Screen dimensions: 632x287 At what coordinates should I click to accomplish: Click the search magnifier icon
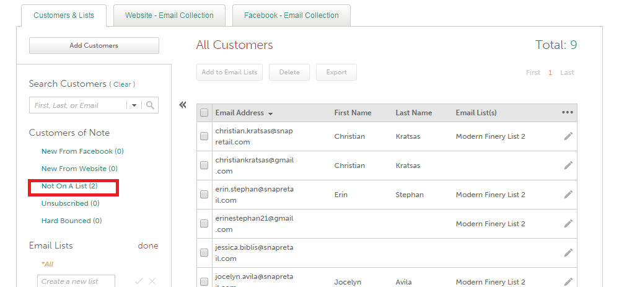click(x=151, y=105)
